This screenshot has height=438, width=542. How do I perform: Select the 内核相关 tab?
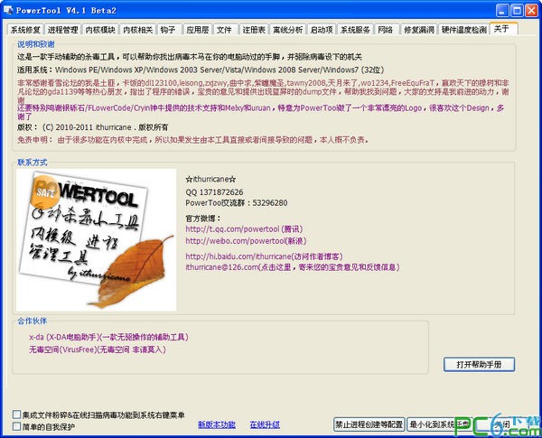pyautogui.click(x=137, y=30)
